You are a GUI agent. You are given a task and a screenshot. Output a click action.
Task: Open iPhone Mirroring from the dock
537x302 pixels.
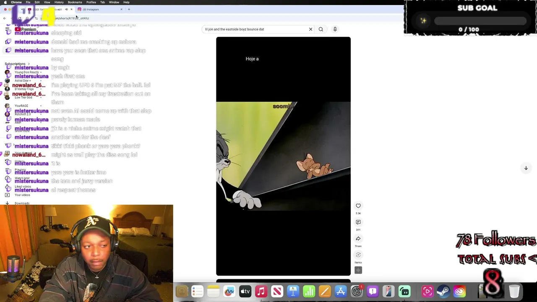coord(388,292)
